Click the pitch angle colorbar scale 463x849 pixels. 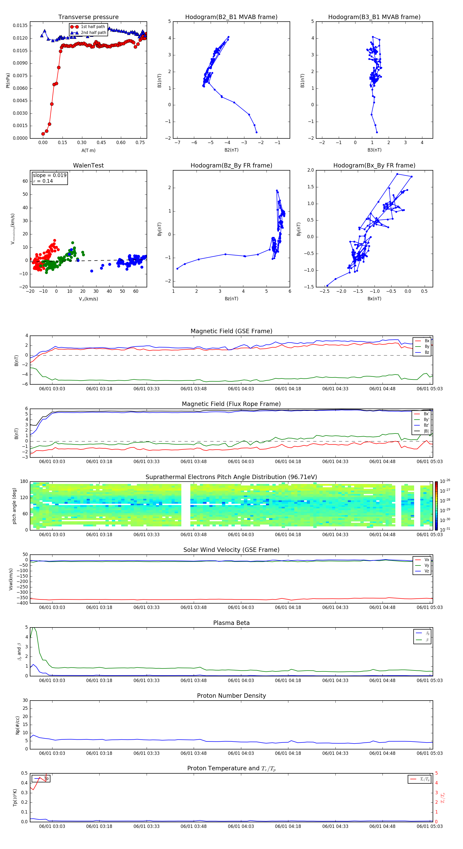tap(436, 506)
